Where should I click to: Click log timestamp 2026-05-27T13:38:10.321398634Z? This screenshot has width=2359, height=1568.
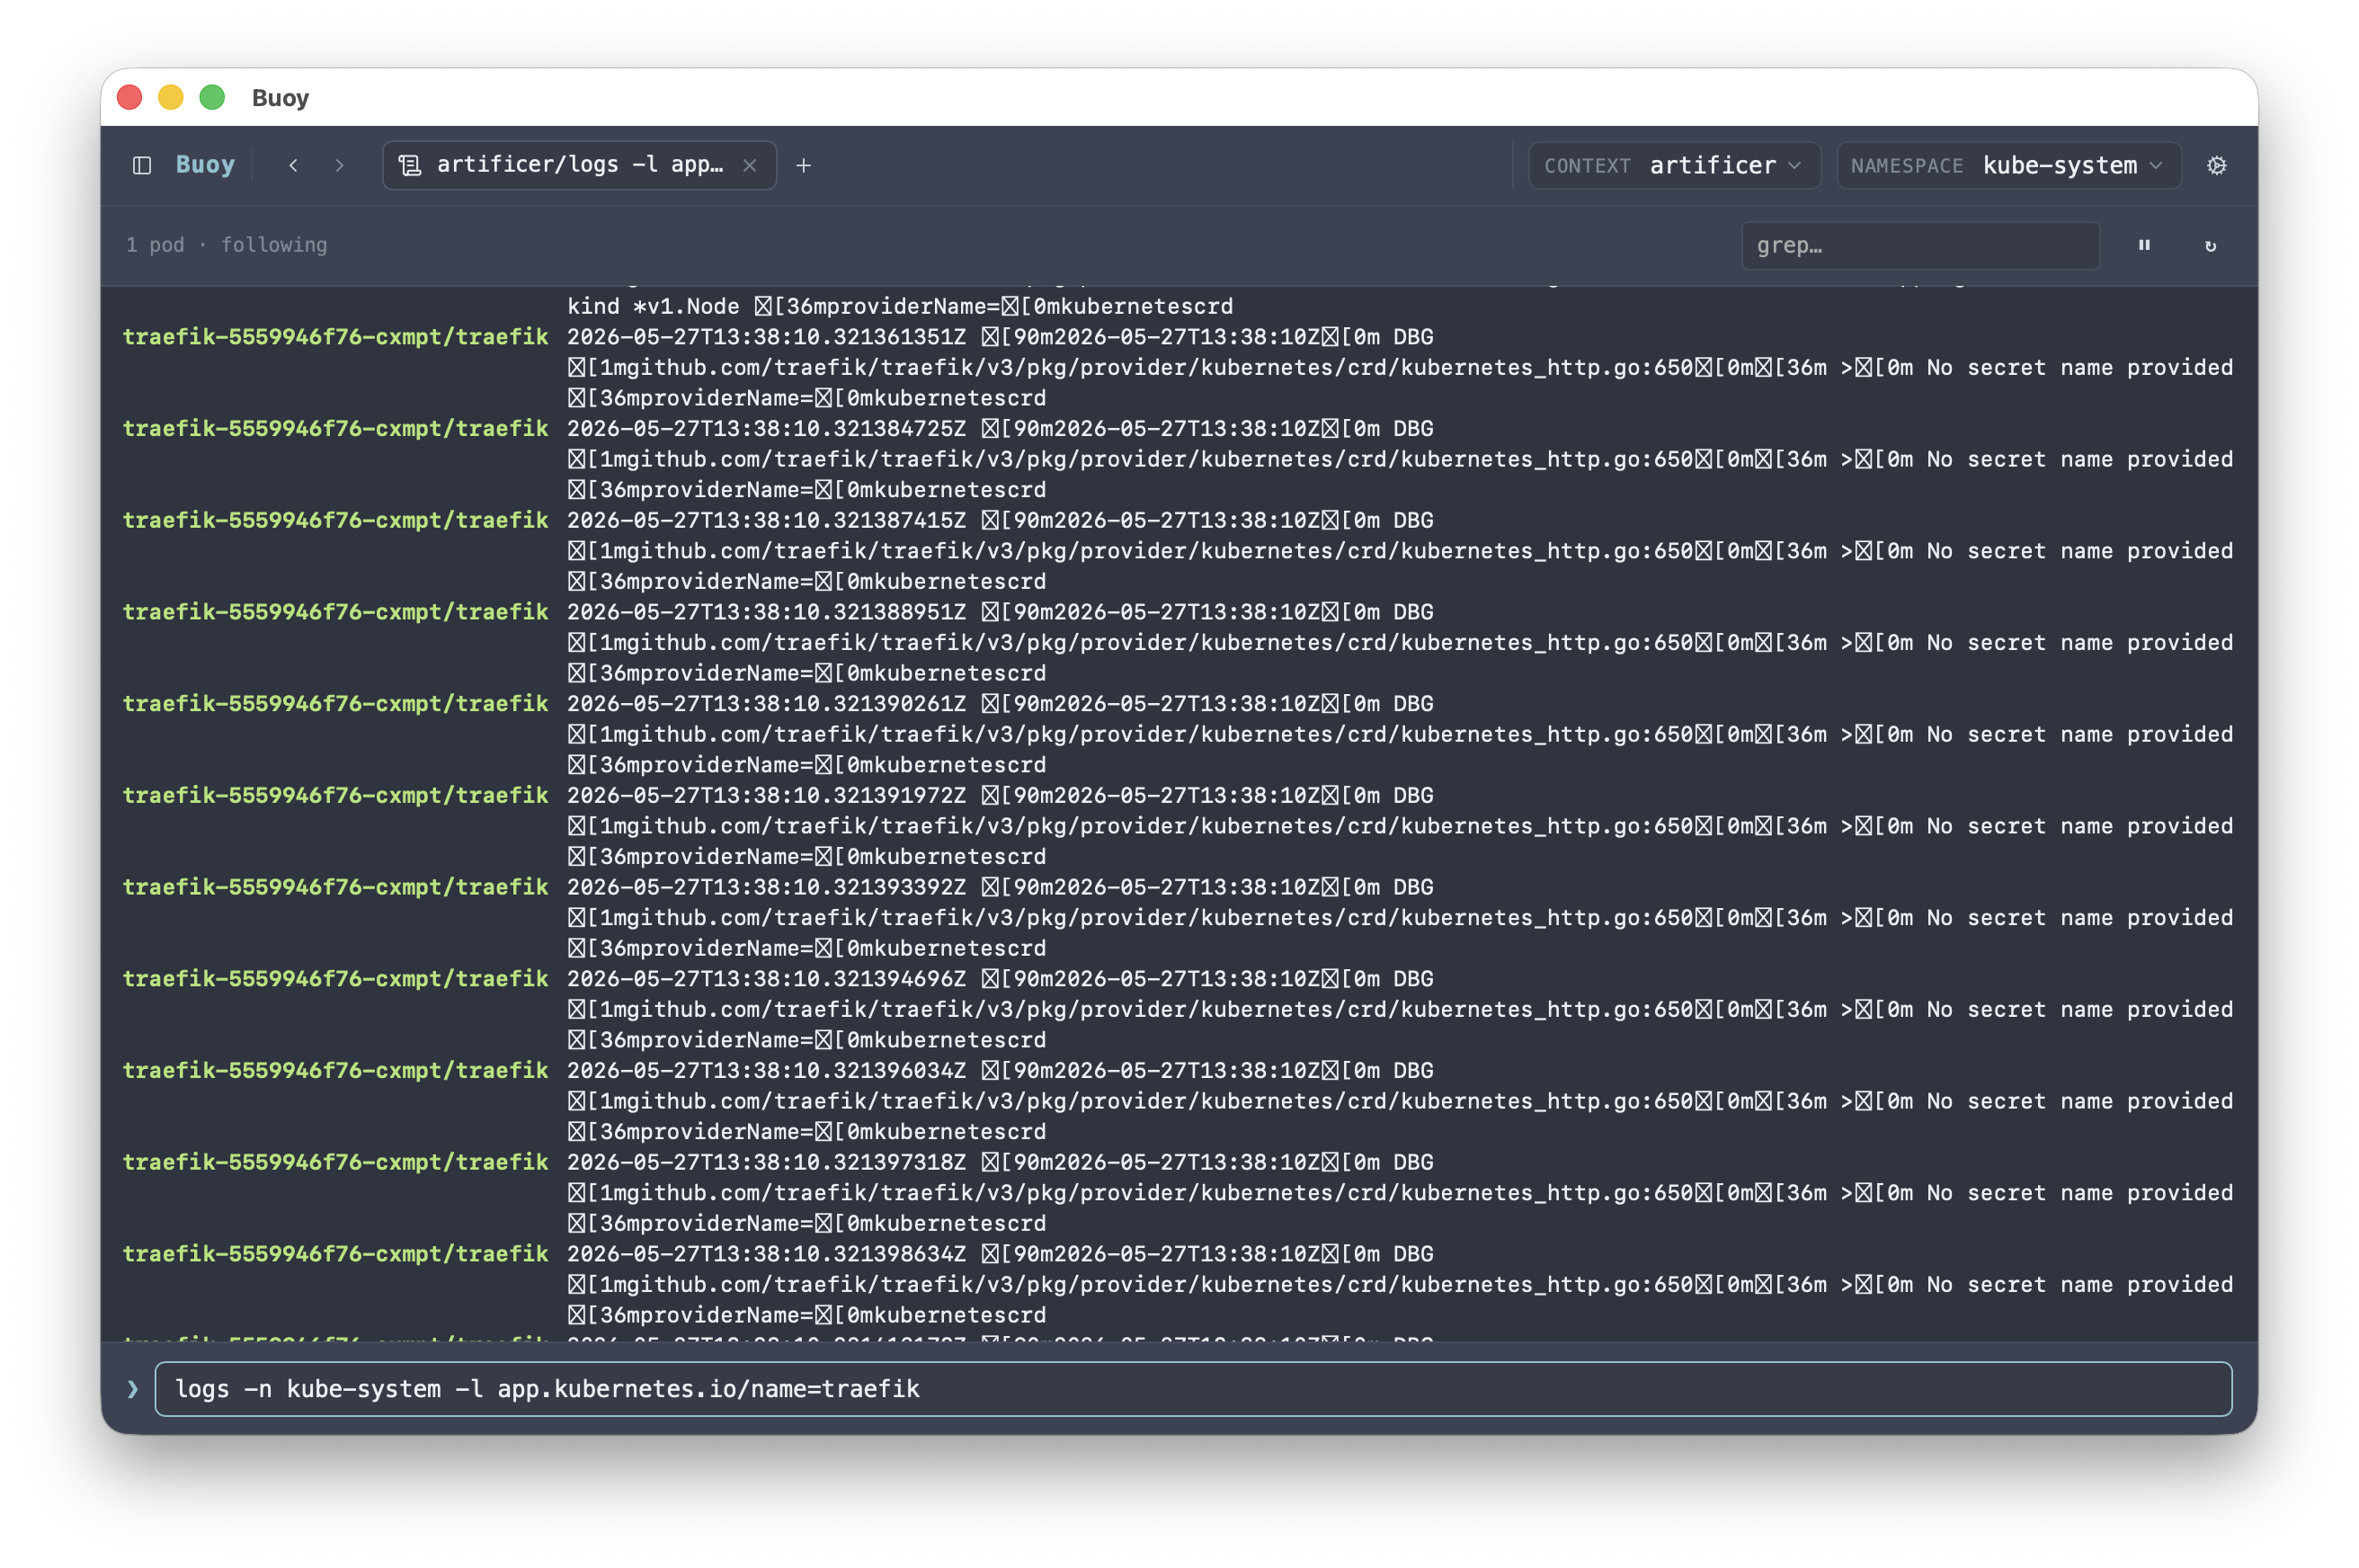click(767, 1254)
